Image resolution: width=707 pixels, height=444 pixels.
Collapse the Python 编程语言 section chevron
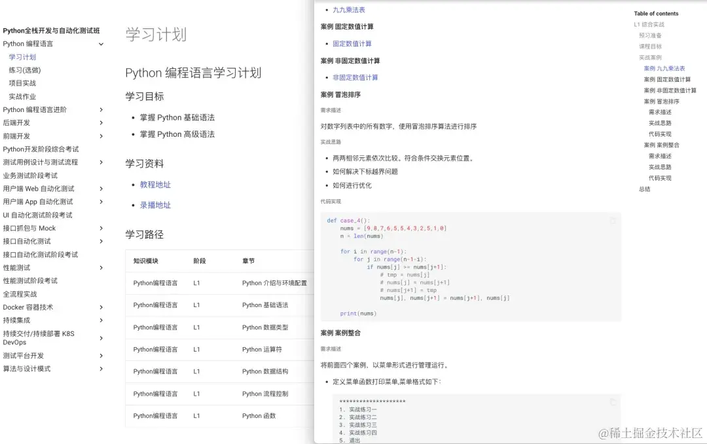click(101, 44)
